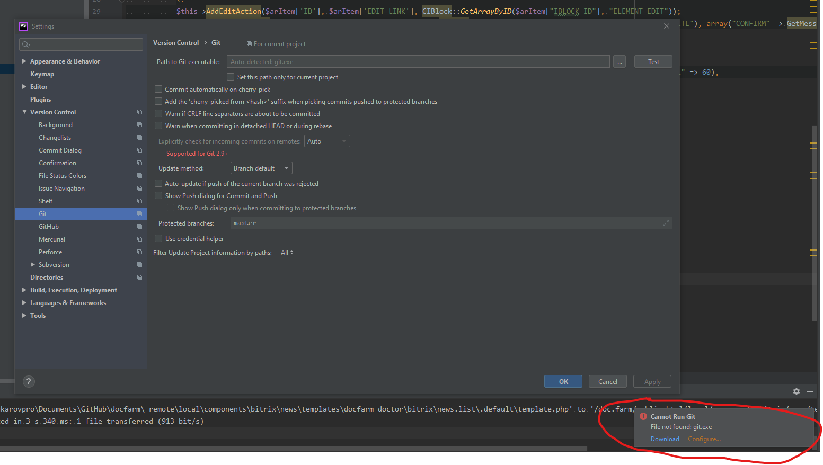Image resolution: width=823 pixels, height=465 pixels.
Task: Expand Languages & Frameworks node
Action: 24,303
